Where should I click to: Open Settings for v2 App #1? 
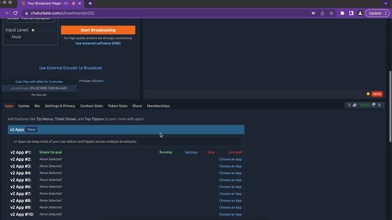coord(191,152)
